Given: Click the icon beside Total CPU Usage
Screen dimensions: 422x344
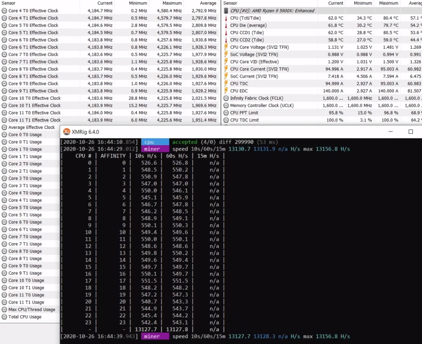Looking at the screenshot, I should pos(4,317).
